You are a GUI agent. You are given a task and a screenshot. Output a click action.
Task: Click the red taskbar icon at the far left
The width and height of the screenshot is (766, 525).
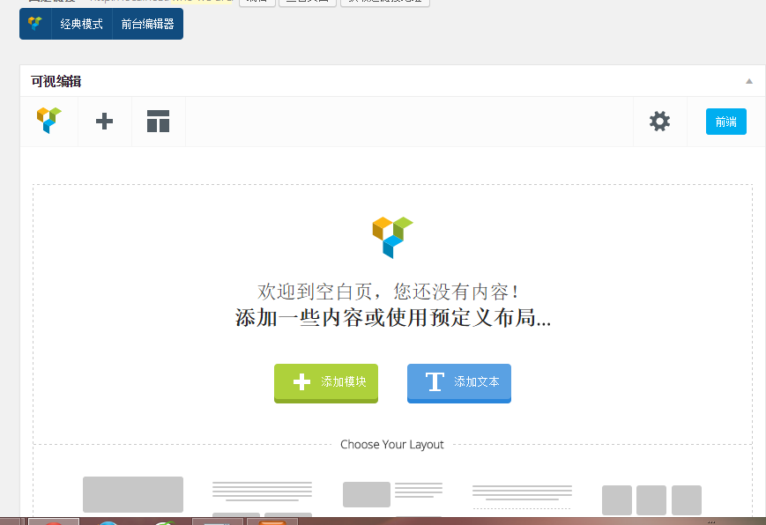tap(54, 521)
